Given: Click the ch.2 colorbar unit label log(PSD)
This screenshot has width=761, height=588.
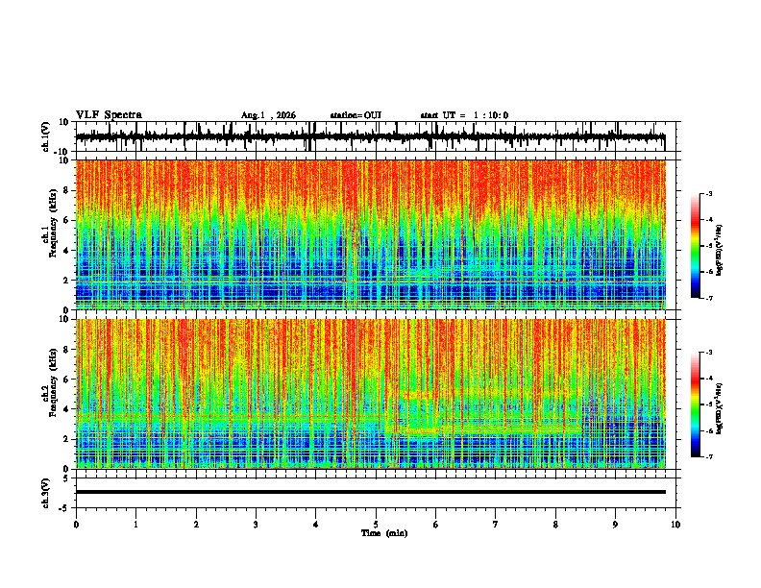Looking at the screenshot, I should [720, 408].
